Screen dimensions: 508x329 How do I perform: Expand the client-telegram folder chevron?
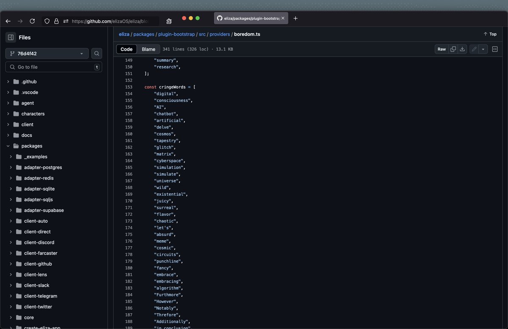coord(11,296)
